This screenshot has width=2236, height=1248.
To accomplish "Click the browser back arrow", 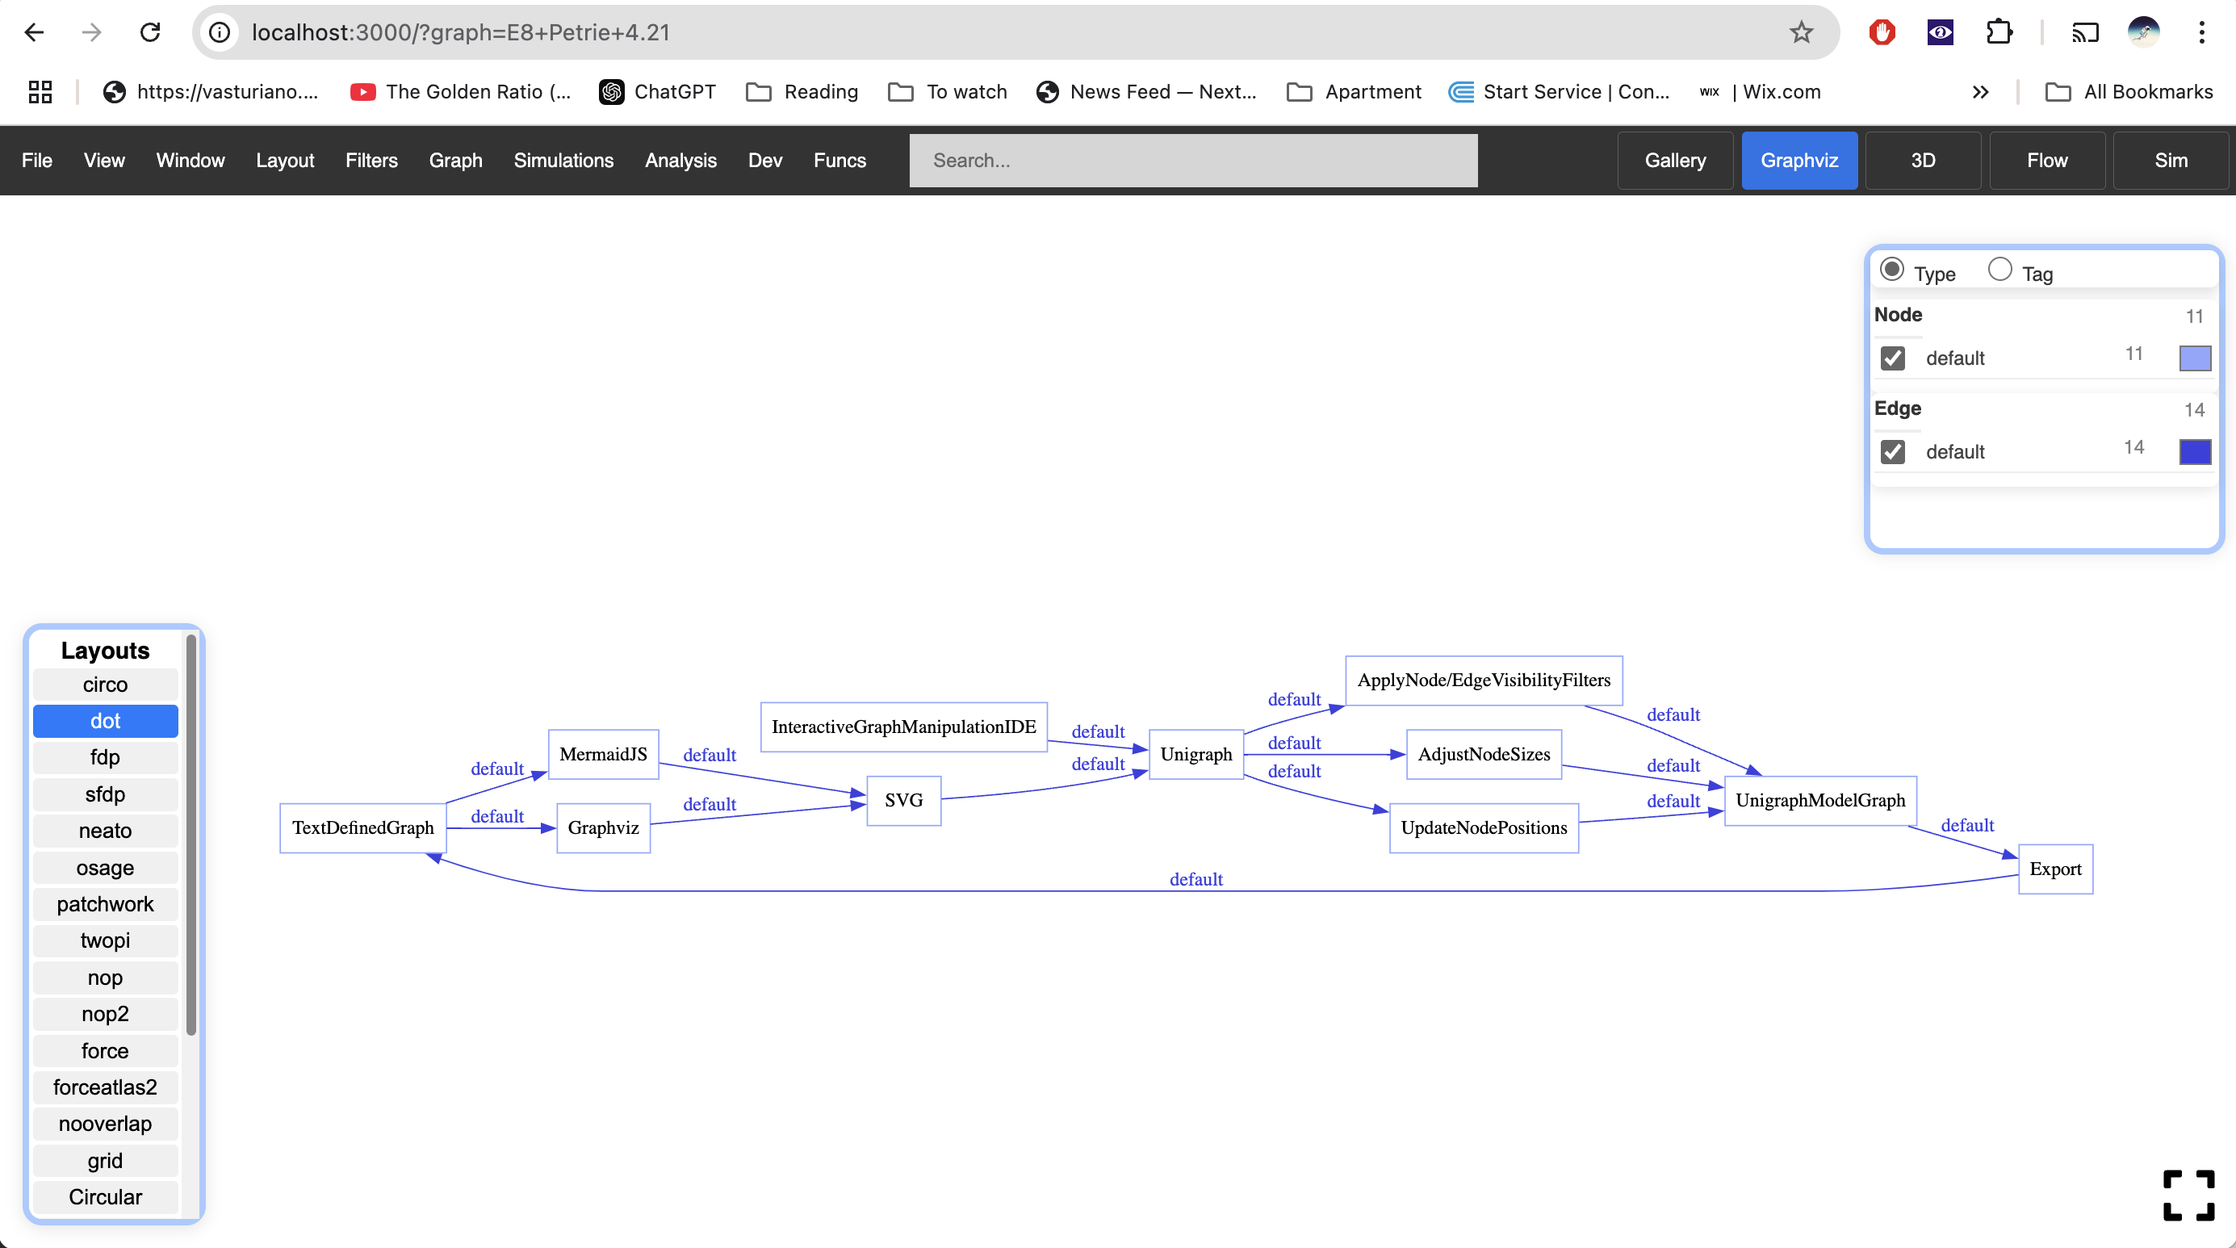I will pyautogui.click(x=34, y=32).
